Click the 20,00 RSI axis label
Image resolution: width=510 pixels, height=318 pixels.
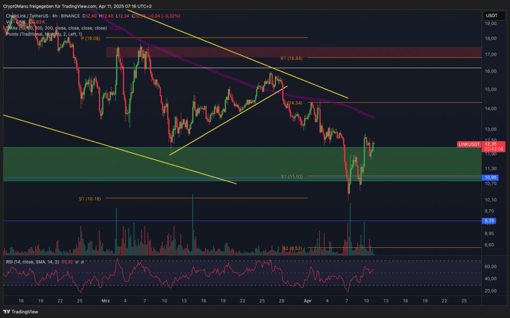pyautogui.click(x=491, y=291)
